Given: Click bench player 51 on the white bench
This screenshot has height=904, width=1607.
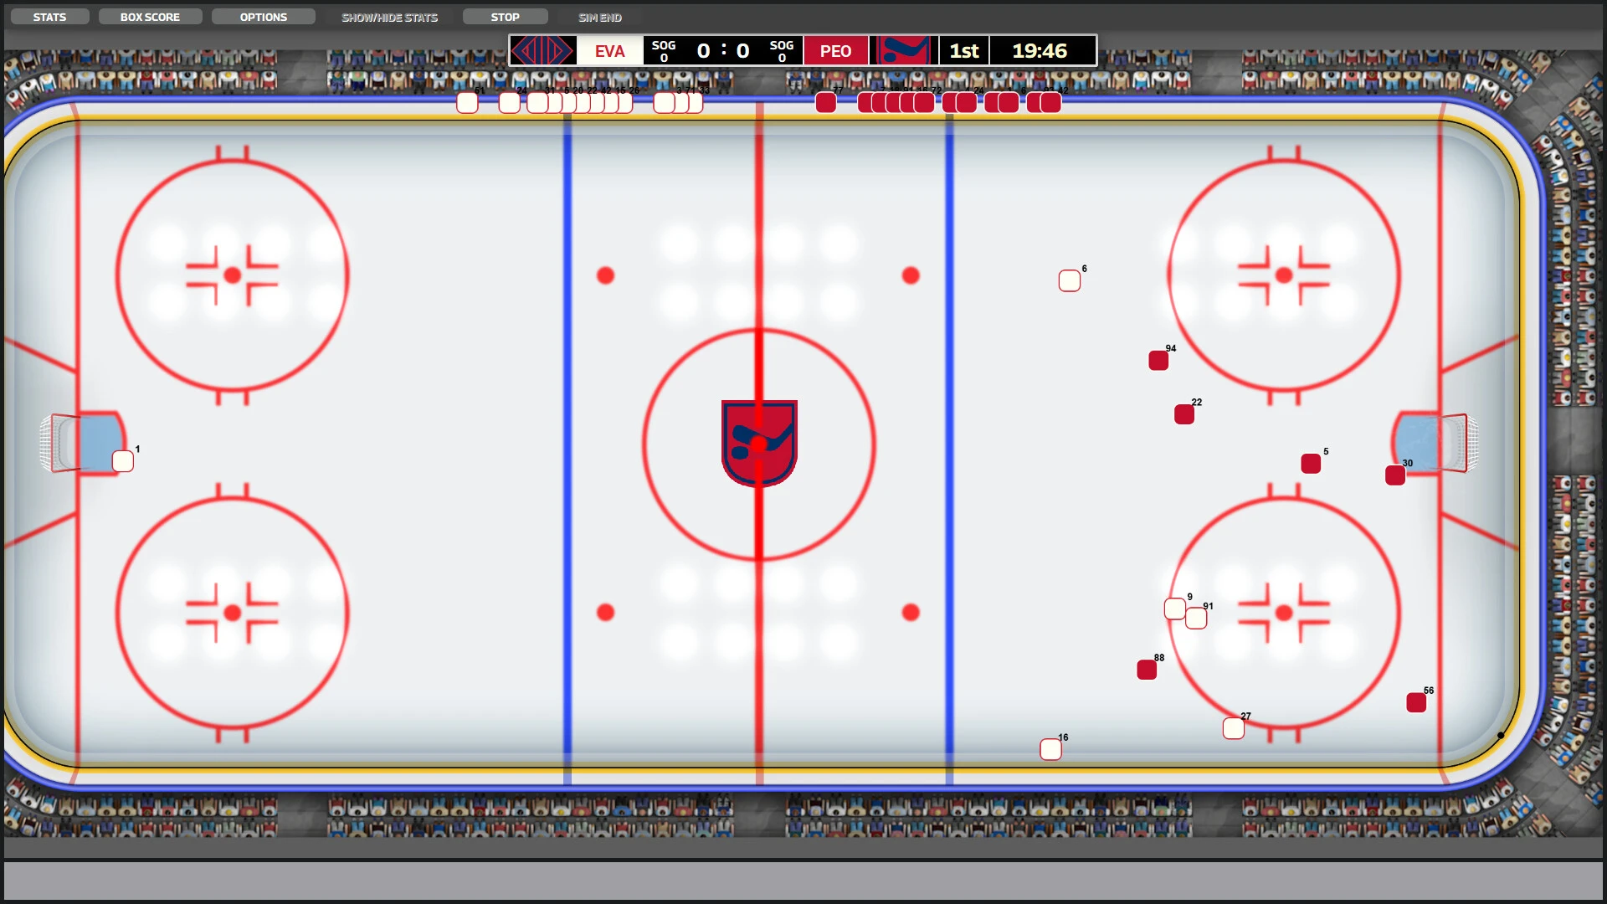Looking at the screenshot, I should pos(469,102).
